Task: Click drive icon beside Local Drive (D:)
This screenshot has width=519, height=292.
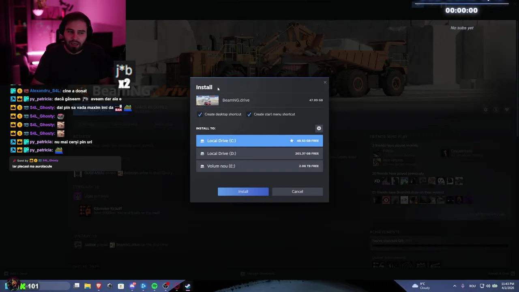Action: click(202, 154)
